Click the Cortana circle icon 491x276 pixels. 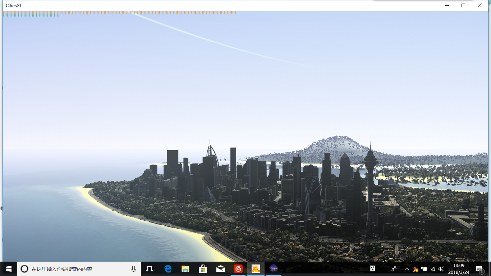(24, 269)
